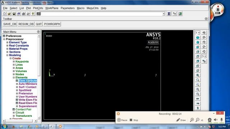Collapse the Toolbar panel circular button
The width and height of the screenshot is (230, 129).
206,19
